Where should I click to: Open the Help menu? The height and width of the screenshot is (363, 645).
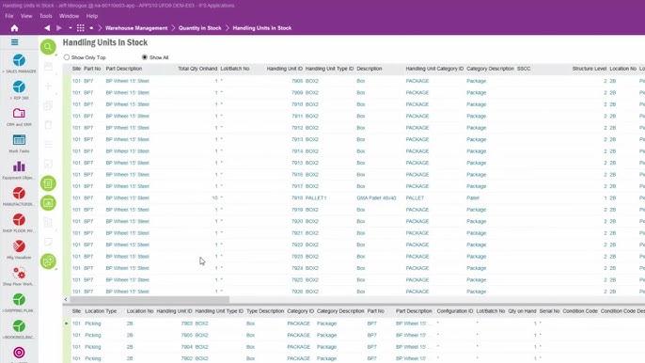pyautogui.click(x=92, y=16)
